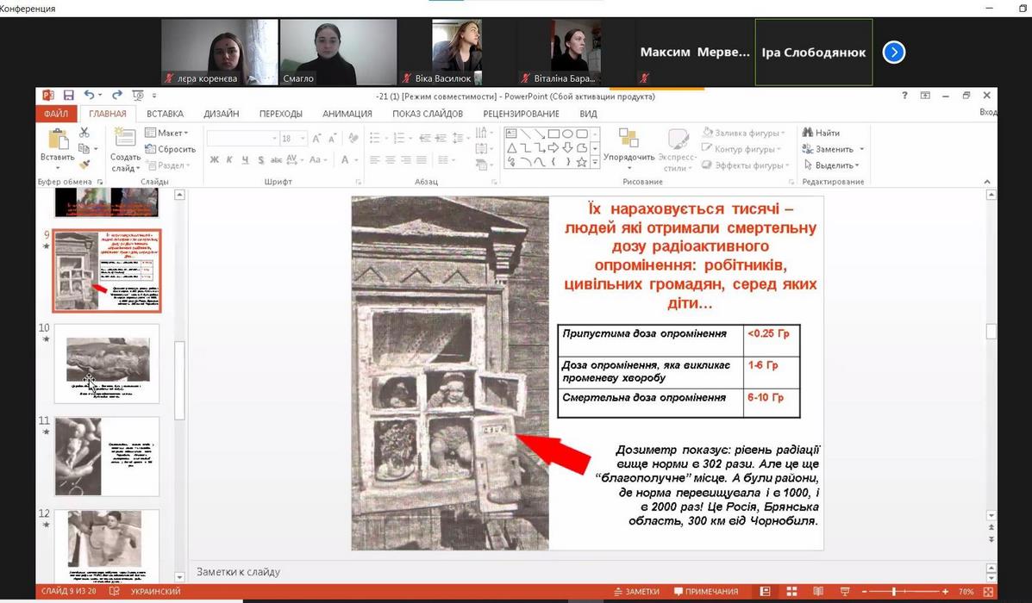Toggle italic formatting К
1032x603 pixels.
point(230,159)
